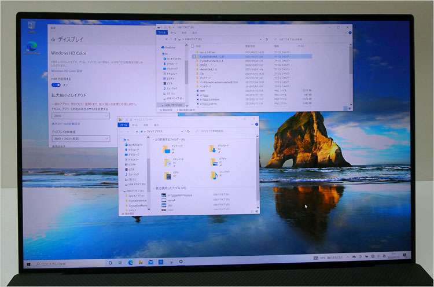Open the Windows HD Color settings link
This screenshot has height=287, width=434.
67,71
